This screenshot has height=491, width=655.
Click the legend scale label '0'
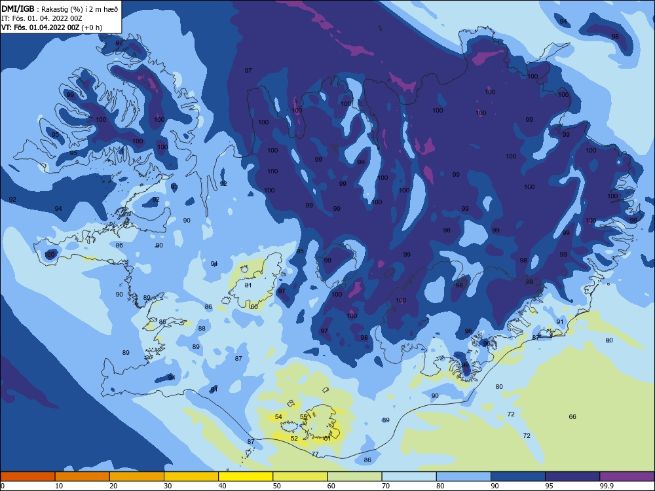[x=3, y=486]
